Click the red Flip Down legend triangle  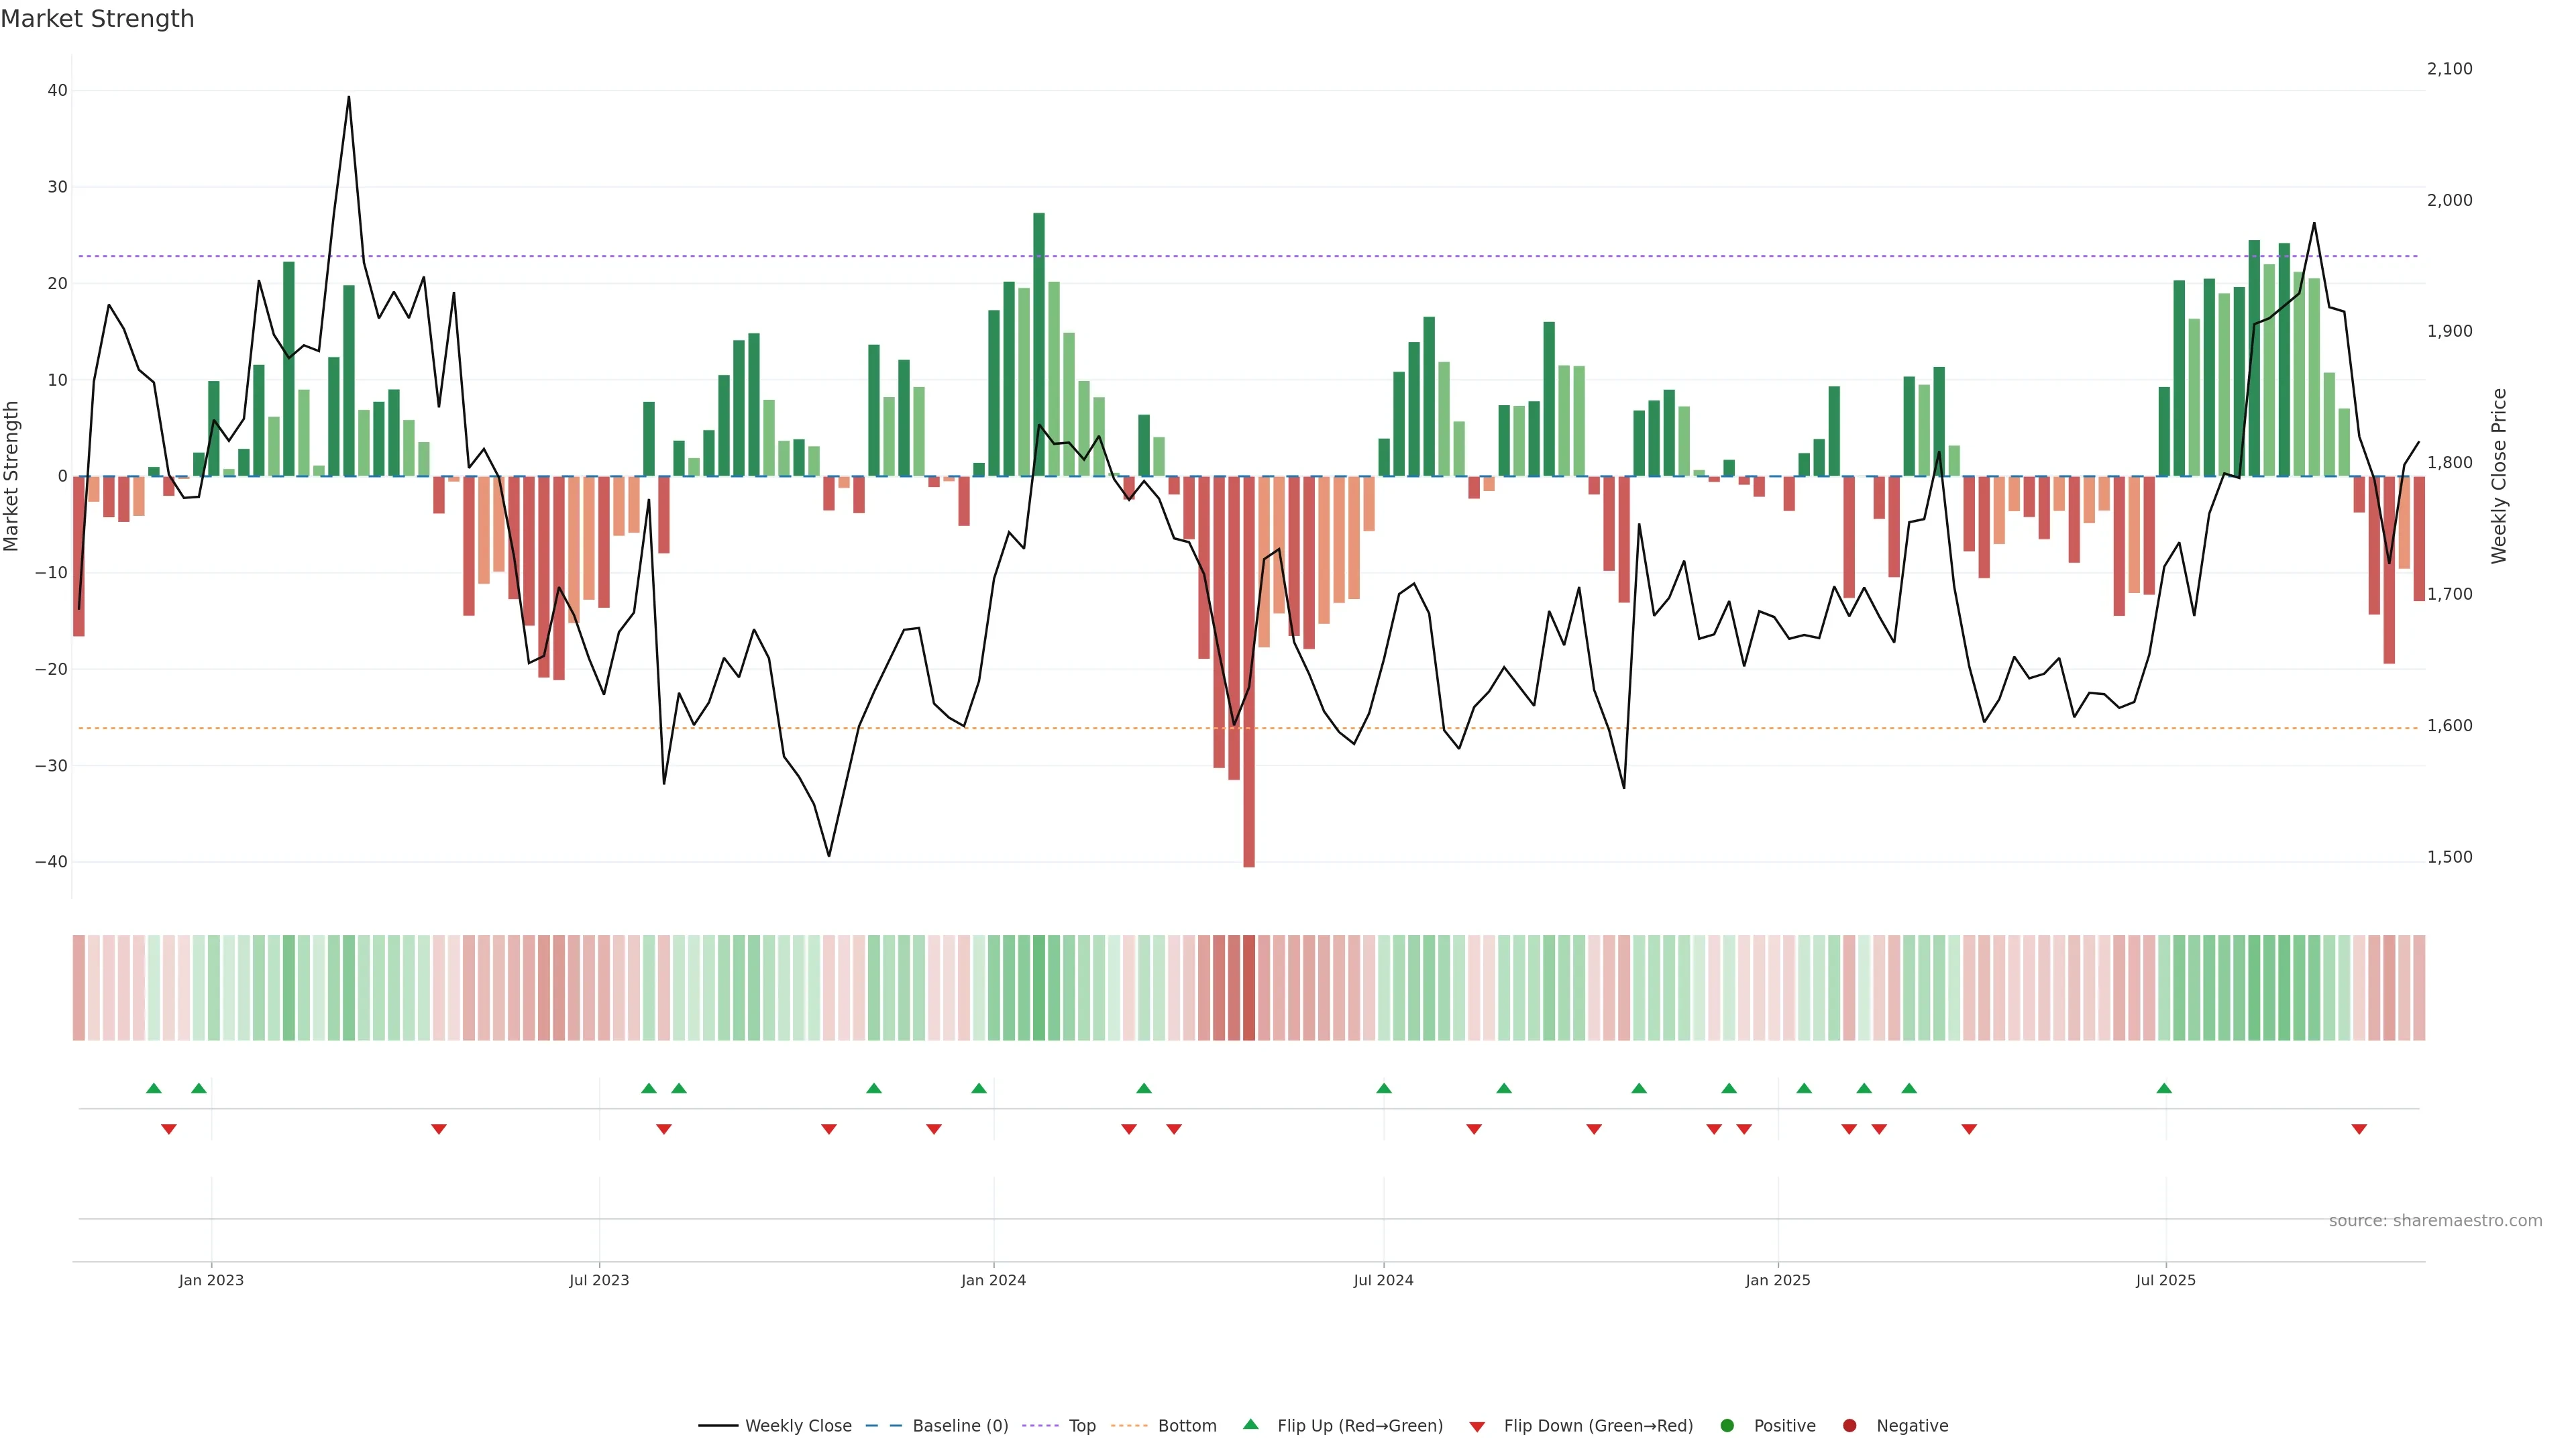[x=1477, y=1426]
